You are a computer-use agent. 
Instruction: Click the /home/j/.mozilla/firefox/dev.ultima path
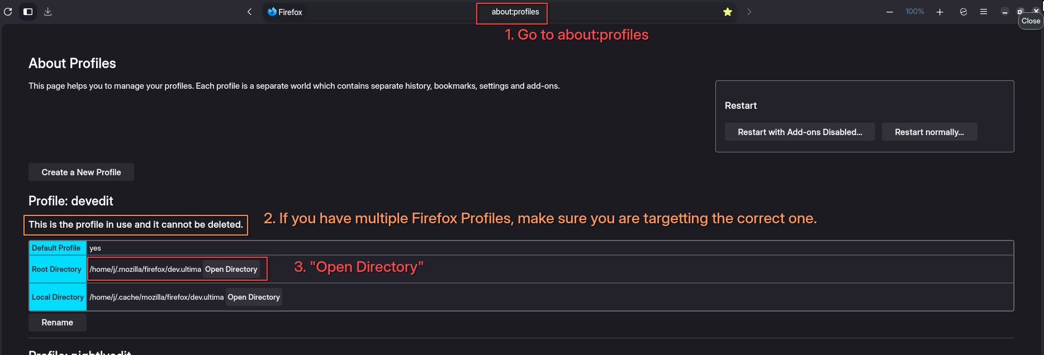pos(145,269)
